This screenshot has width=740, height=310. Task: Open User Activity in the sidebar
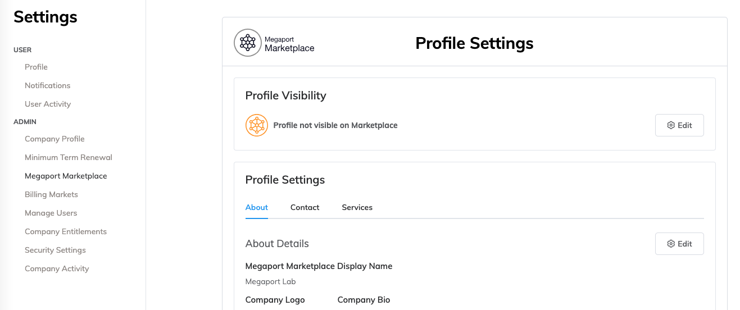48,104
